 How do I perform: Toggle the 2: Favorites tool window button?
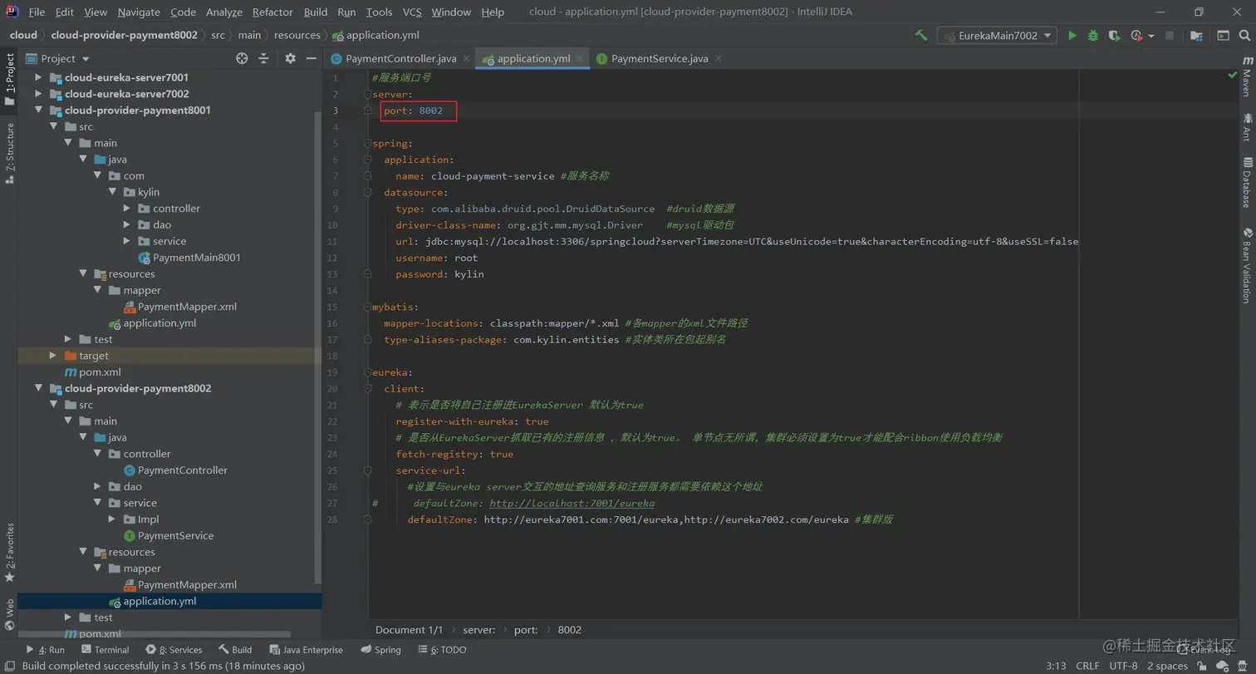pyautogui.click(x=9, y=552)
